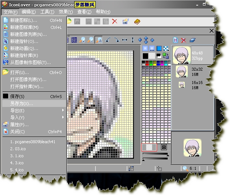The image size is (230, 195).
Task: Click the Zoom Out magnifier icon
Action: (91, 40)
